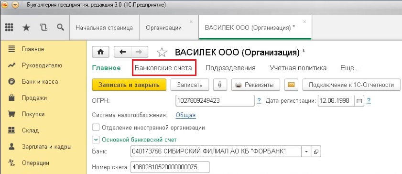402x174 pixels.
Task: Add organization to favorites with star outline
Action: pos(162,53)
